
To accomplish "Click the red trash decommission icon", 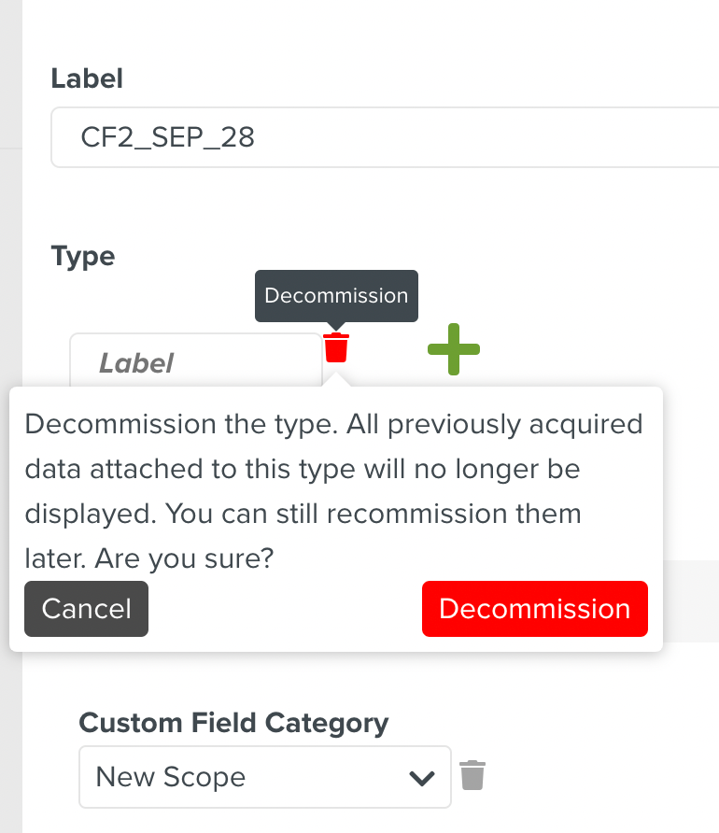I will [336, 347].
